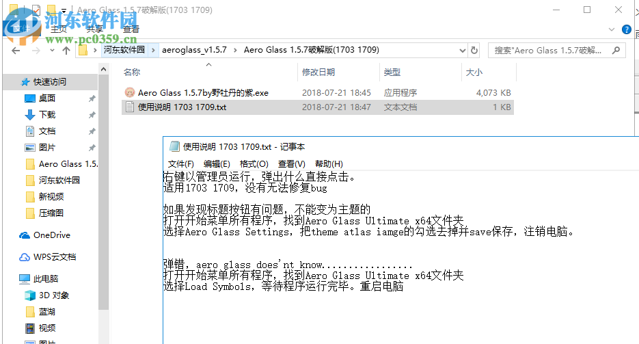
Task: Go up one folder level arrow
Action: [66, 51]
